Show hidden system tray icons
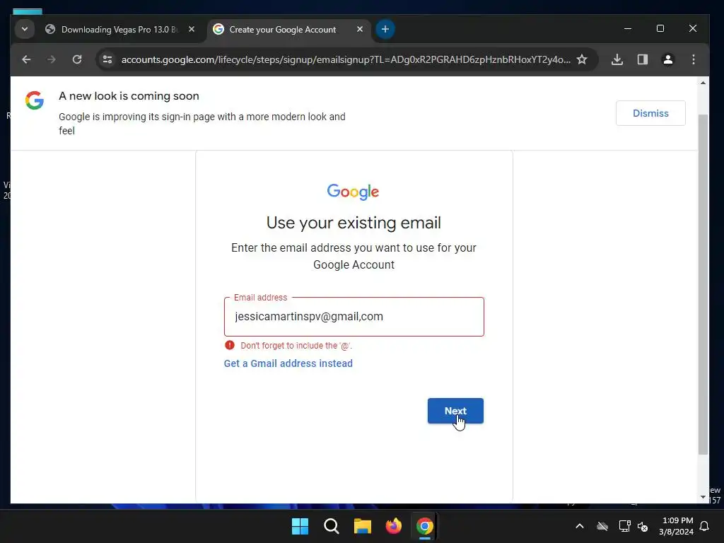The image size is (724, 543). [x=580, y=526]
